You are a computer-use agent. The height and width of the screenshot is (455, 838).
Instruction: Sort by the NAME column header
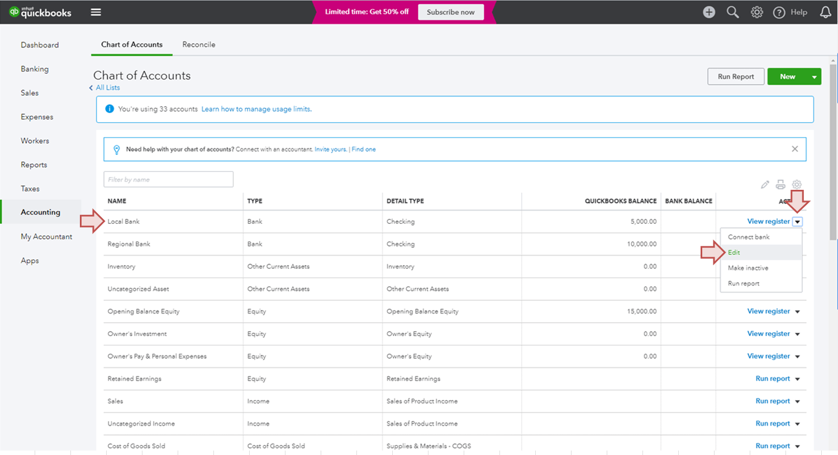point(117,201)
